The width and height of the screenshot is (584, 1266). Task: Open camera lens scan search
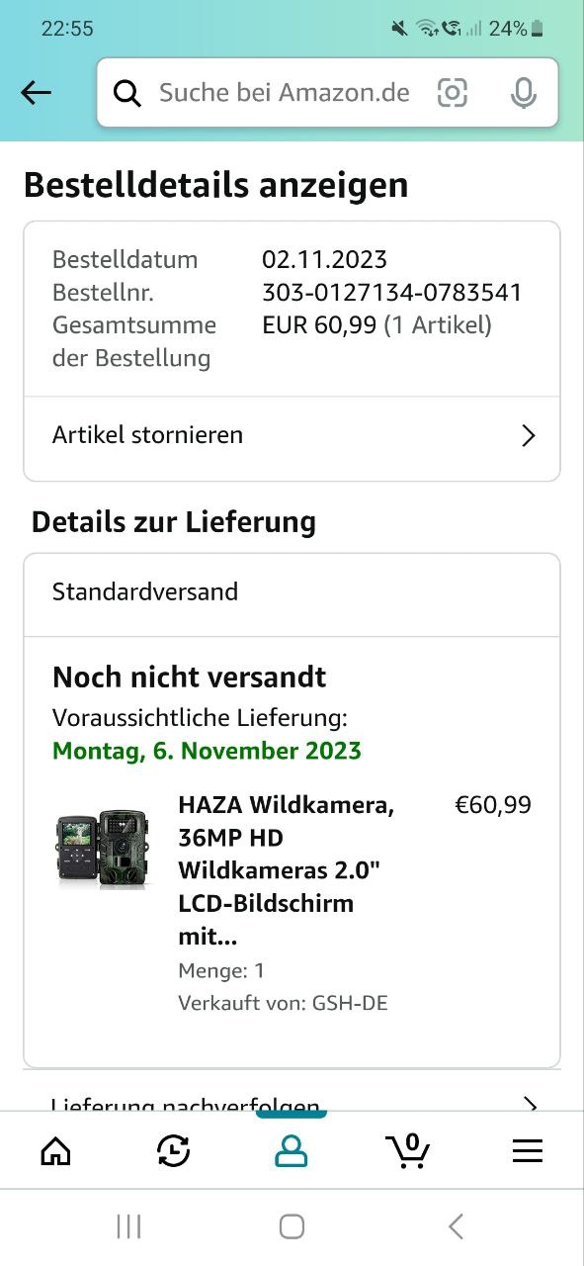click(x=452, y=93)
